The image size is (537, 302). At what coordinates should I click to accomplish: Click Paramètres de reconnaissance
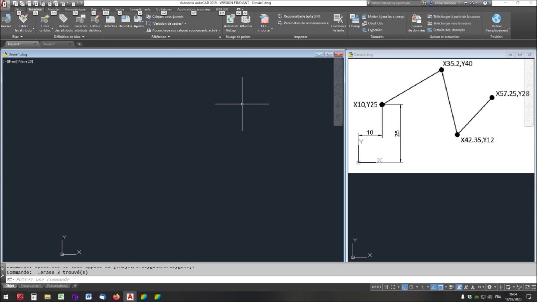coord(303,23)
